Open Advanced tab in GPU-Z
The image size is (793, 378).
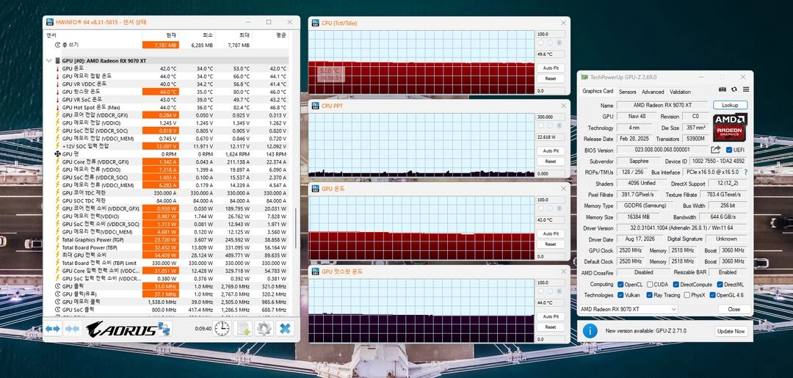coord(653,92)
